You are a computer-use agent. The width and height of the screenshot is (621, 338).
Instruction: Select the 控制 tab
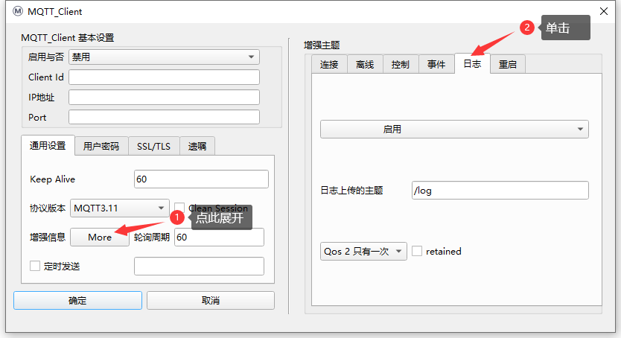point(401,64)
